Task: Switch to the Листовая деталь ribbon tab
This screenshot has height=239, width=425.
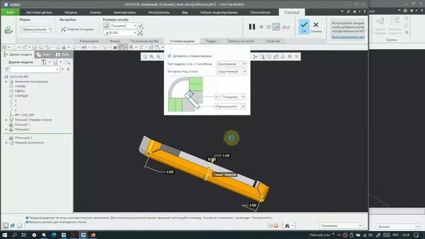Action: [x=39, y=12]
